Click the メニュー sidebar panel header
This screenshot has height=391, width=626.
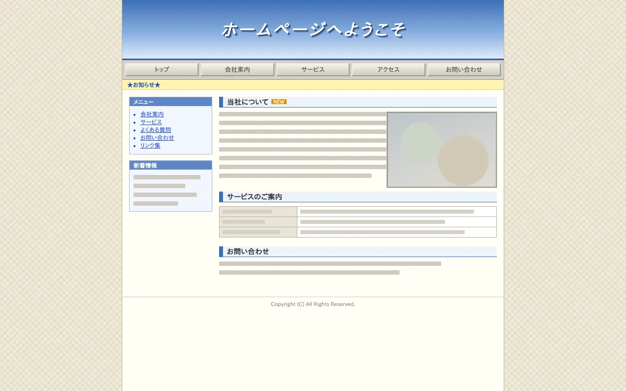click(171, 102)
